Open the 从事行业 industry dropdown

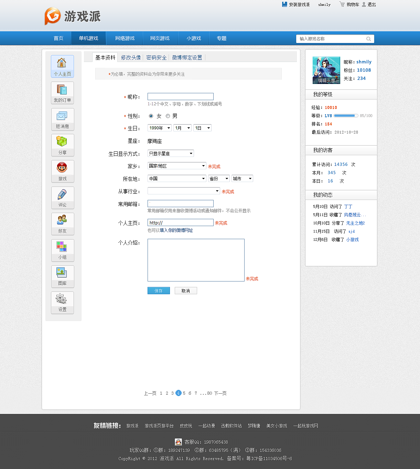(x=184, y=191)
